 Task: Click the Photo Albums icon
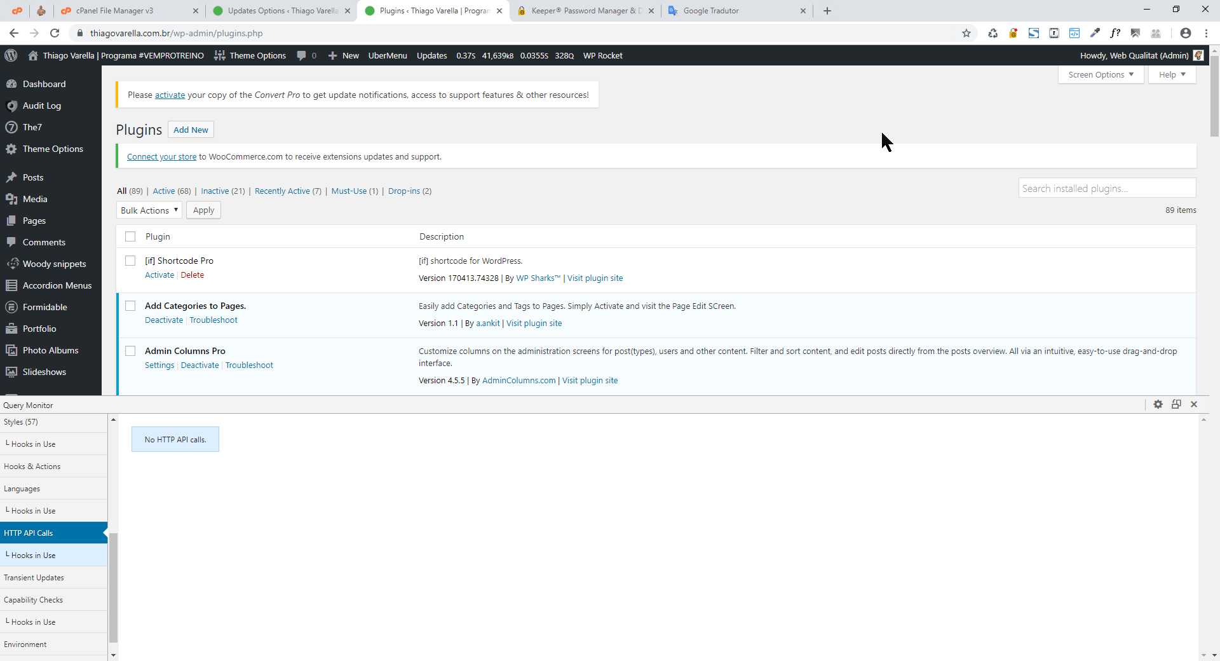[11, 350]
